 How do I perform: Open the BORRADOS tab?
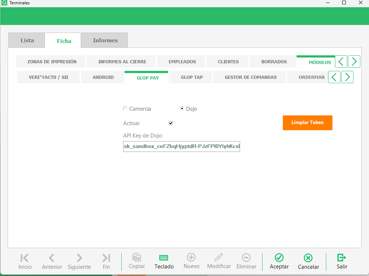point(273,61)
